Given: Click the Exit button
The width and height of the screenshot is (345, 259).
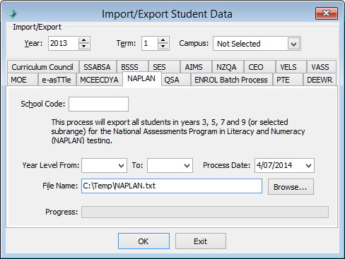Looking at the screenshot, I should click(201, 241).
